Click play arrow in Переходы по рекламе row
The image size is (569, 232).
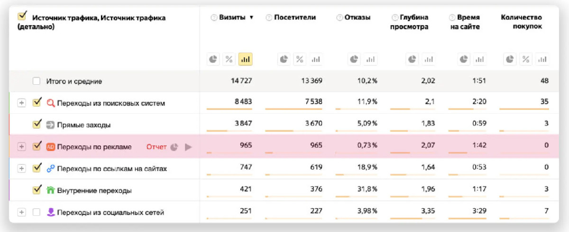pos(188,147)
